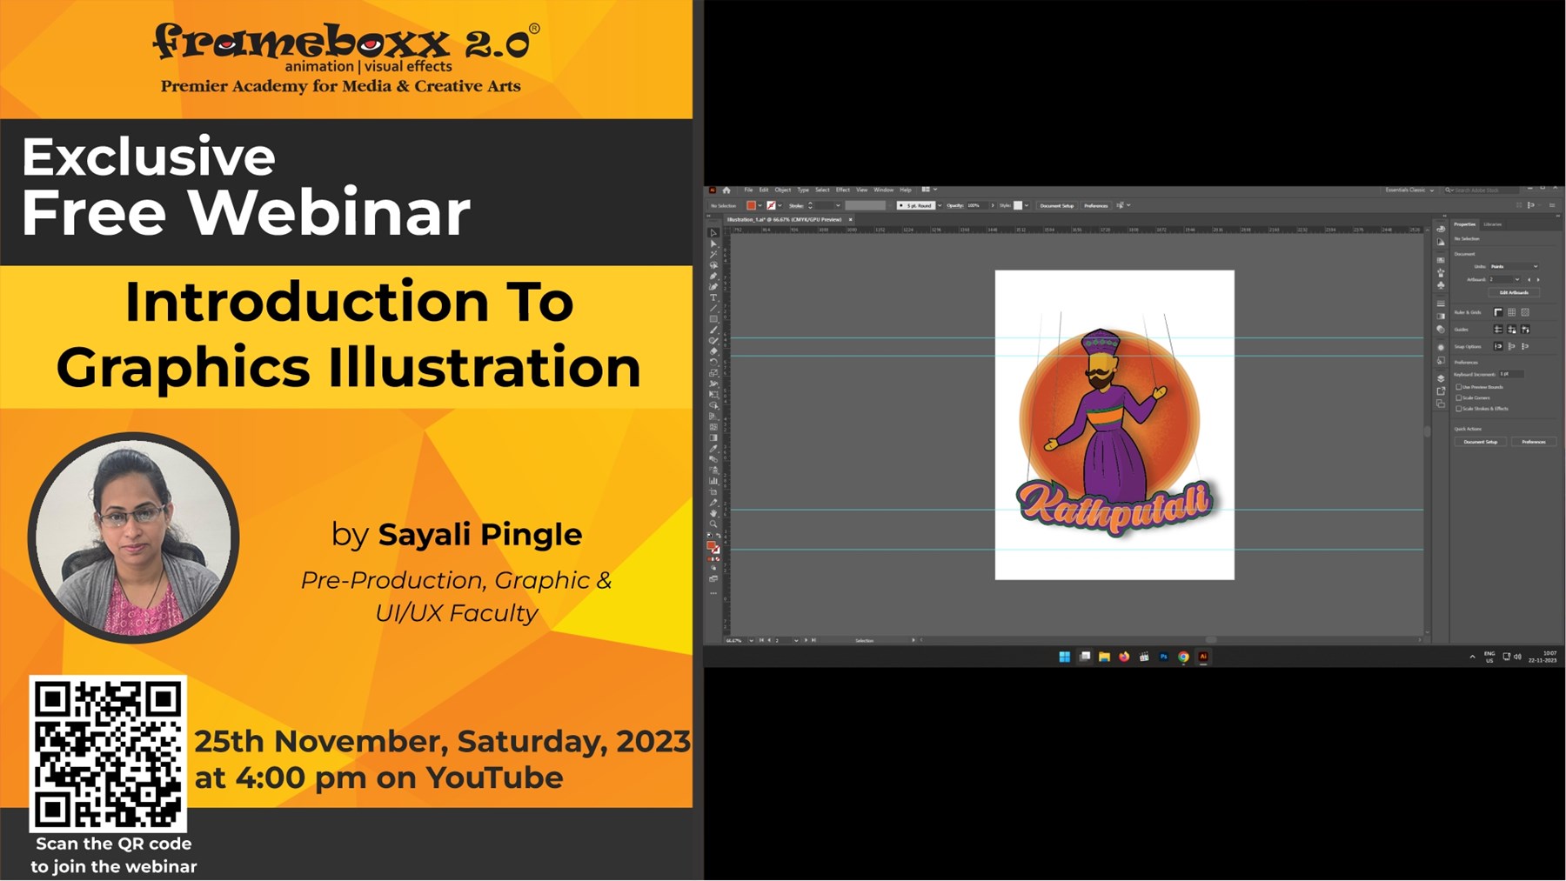The height and width of the screenshot is (881, 1566).
Task: Activate the Eraser tool
Action: [713, 351]
